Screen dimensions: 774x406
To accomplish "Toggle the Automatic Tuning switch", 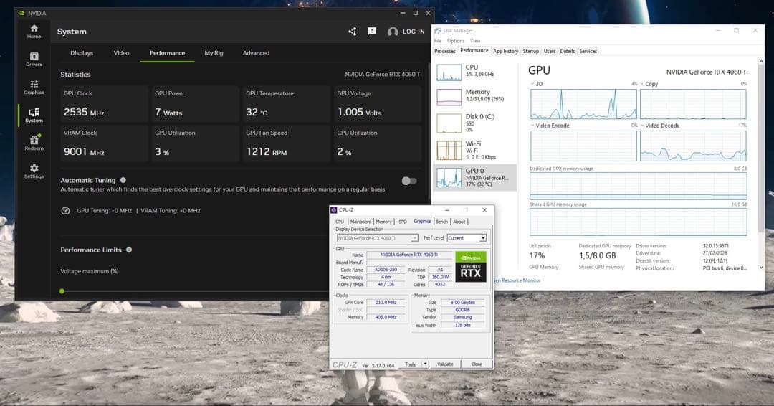I will tap(409, 181).
